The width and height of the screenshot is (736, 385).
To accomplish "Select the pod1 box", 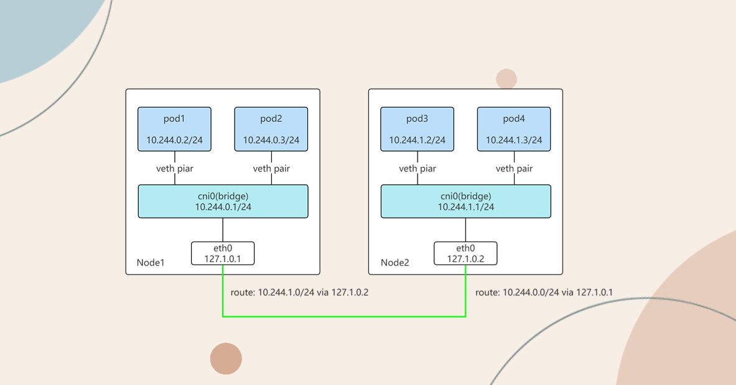I will [174, 129].
